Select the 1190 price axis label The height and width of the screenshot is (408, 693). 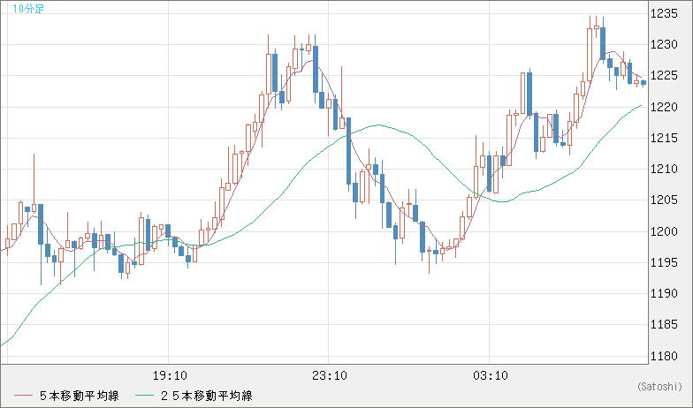tap(664, 293)
